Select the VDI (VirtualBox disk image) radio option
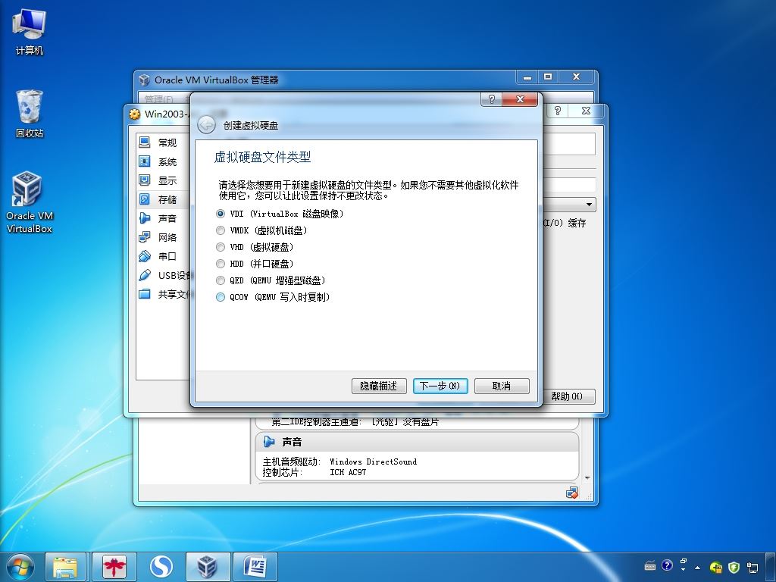Screen dimensions: 776x582 [280, 214]
